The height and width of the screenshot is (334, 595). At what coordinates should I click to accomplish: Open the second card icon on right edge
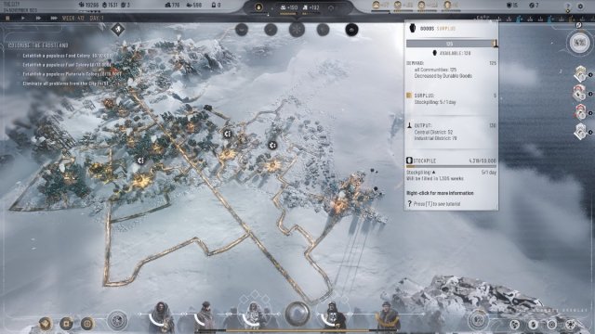(580, 93)
